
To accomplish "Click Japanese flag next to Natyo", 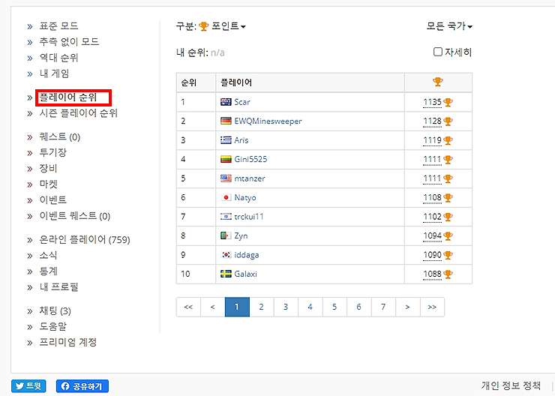I will pos(226,198).
